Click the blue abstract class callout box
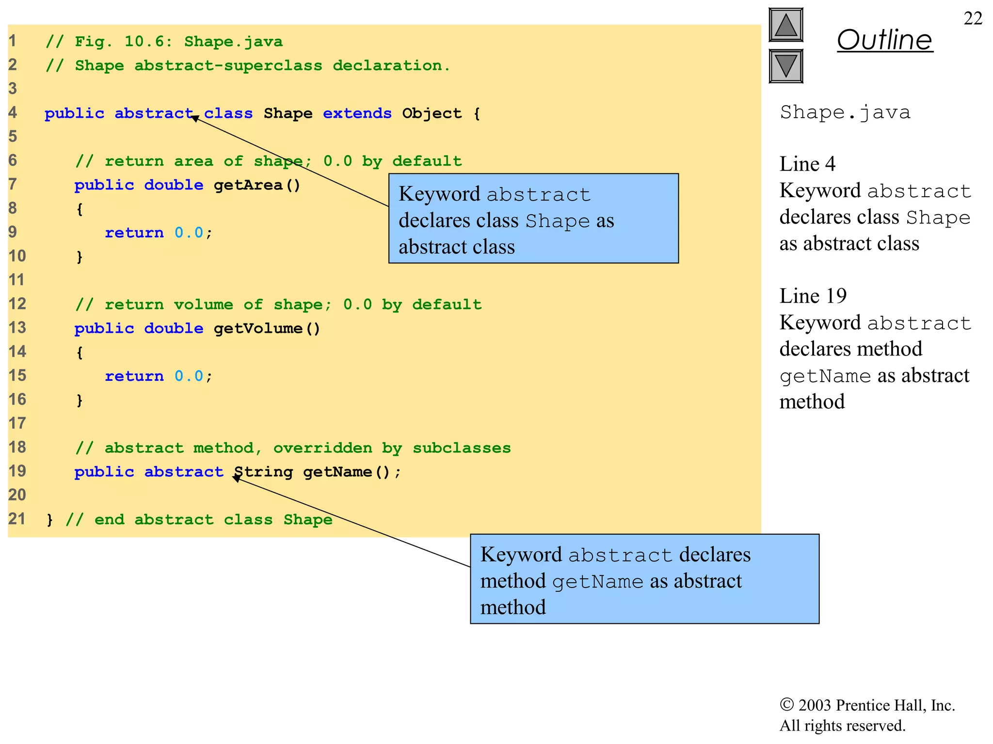 [x=533, y=219]
